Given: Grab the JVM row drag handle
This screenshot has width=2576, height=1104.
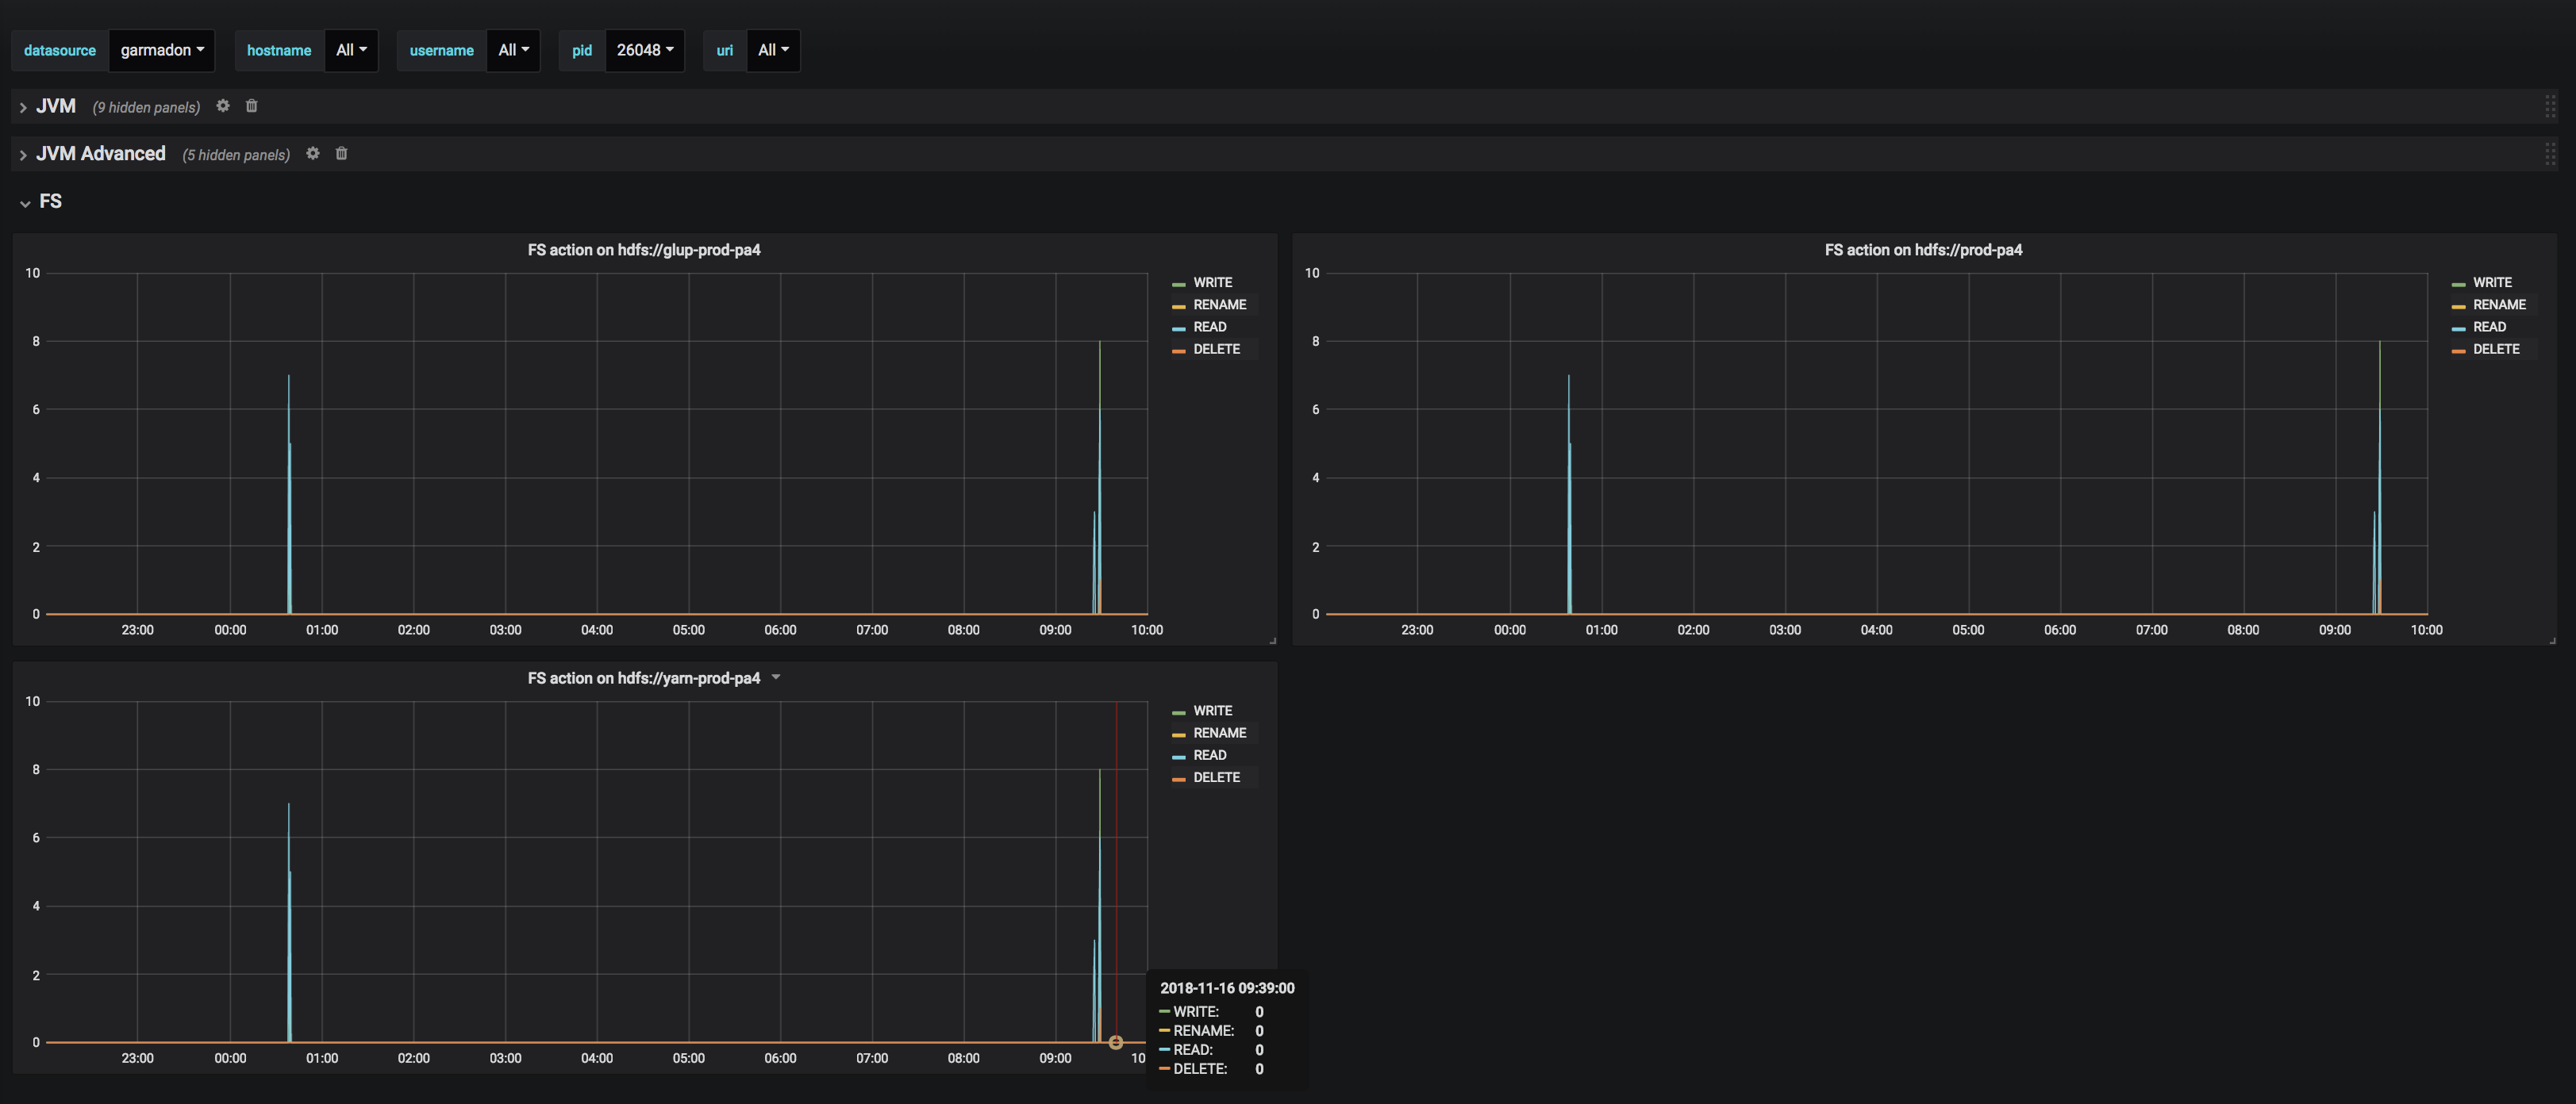Looking at the screenshot, I should coord(2549,106).
